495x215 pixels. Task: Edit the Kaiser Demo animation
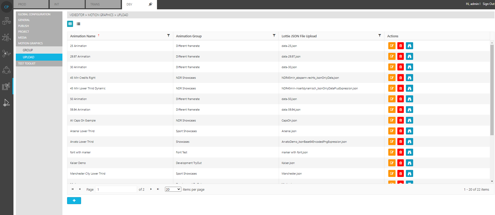(392, 163)
